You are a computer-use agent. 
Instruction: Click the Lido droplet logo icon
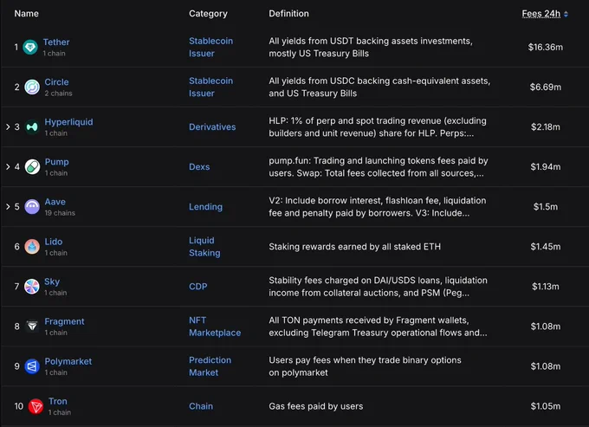coord(32,247)
